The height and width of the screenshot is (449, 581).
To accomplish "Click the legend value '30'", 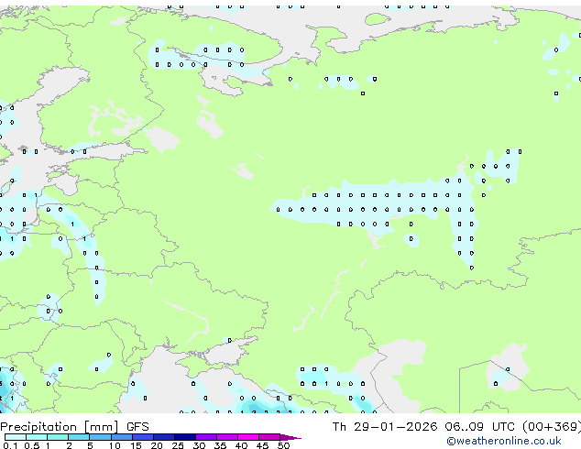I will click(199, 445).
